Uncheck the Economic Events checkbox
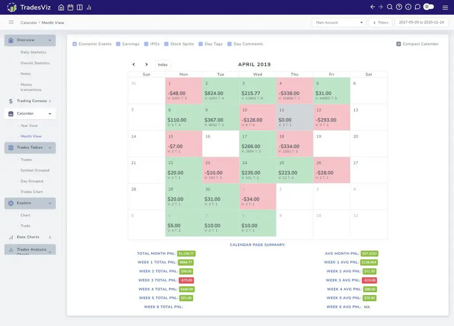This screenshot has width=454, height=326. (x=75, y=44)
